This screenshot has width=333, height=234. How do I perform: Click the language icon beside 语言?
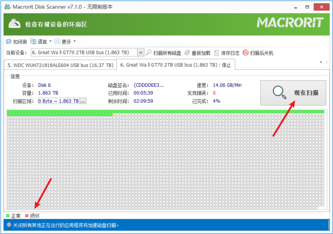pyautogui.click(x=33, y=41)
